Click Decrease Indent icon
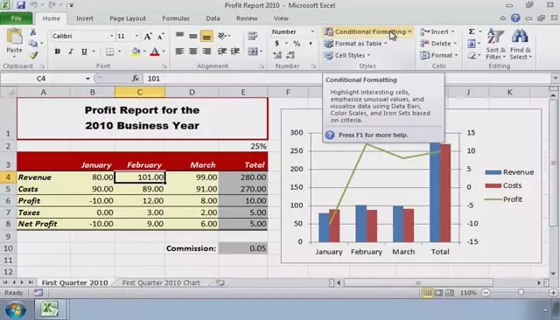Screen dimensions: 560x320 [x=221, y=52]
